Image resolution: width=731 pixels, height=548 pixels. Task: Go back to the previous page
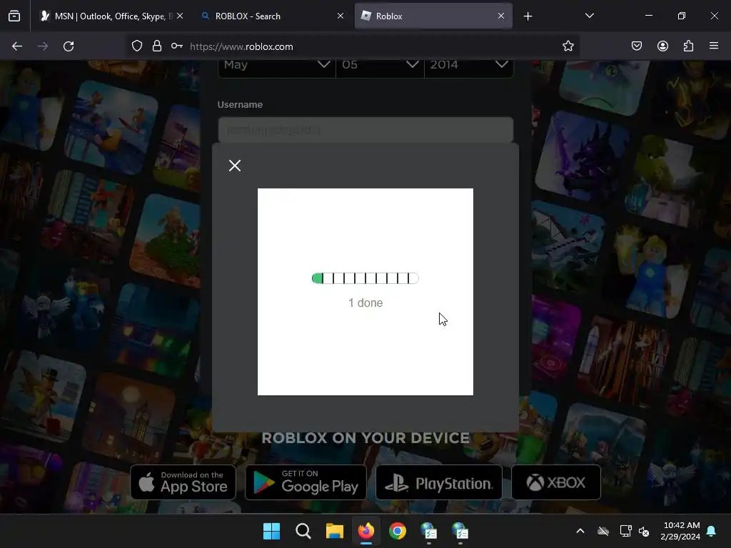point(17,46)
